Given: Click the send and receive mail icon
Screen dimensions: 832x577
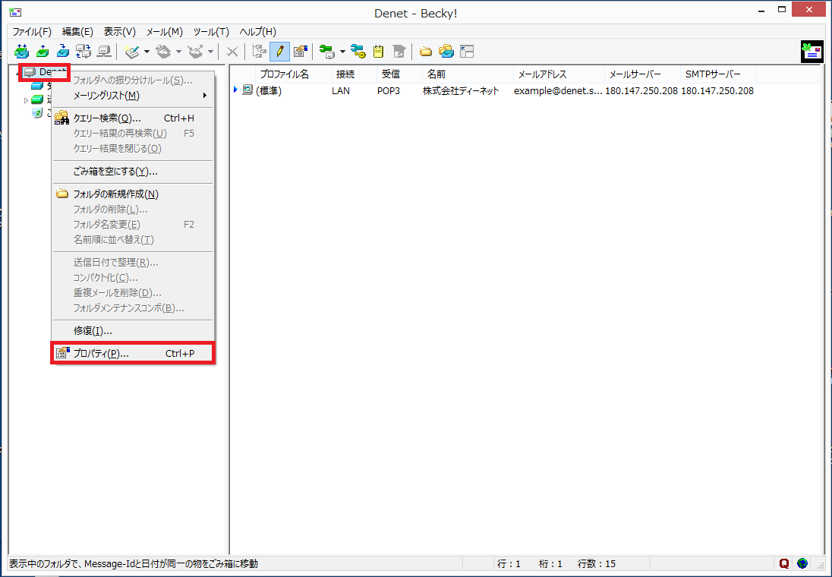Looking at the screenshot, I should pyautogui.click(x=21, y=52).
